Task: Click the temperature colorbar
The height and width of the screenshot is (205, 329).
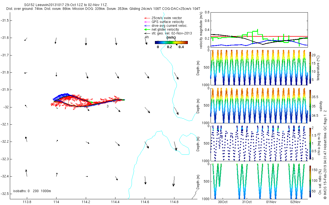Action: [310, 68]
